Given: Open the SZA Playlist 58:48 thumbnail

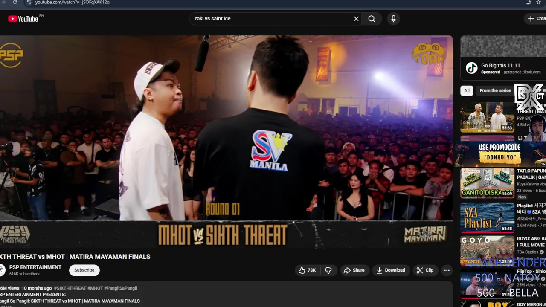Looking at the screenshot, I should 487,217.
